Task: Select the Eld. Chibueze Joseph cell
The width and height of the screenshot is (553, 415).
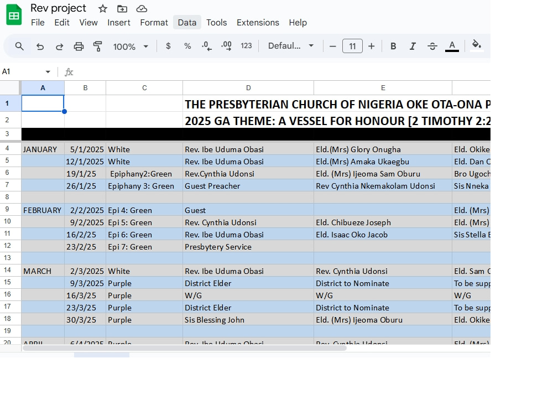Action: click(x=383, y=222)
